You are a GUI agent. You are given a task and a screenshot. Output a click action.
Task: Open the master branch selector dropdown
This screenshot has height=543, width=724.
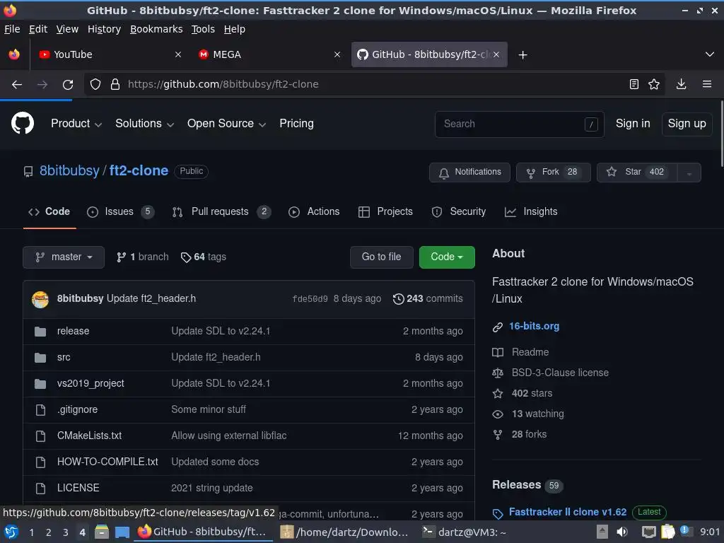tap(64, 257)
